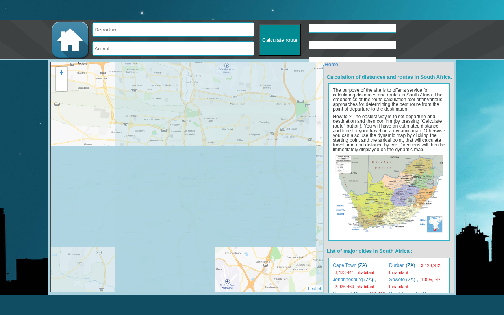Focus the Departure input field

pos(173,30)
